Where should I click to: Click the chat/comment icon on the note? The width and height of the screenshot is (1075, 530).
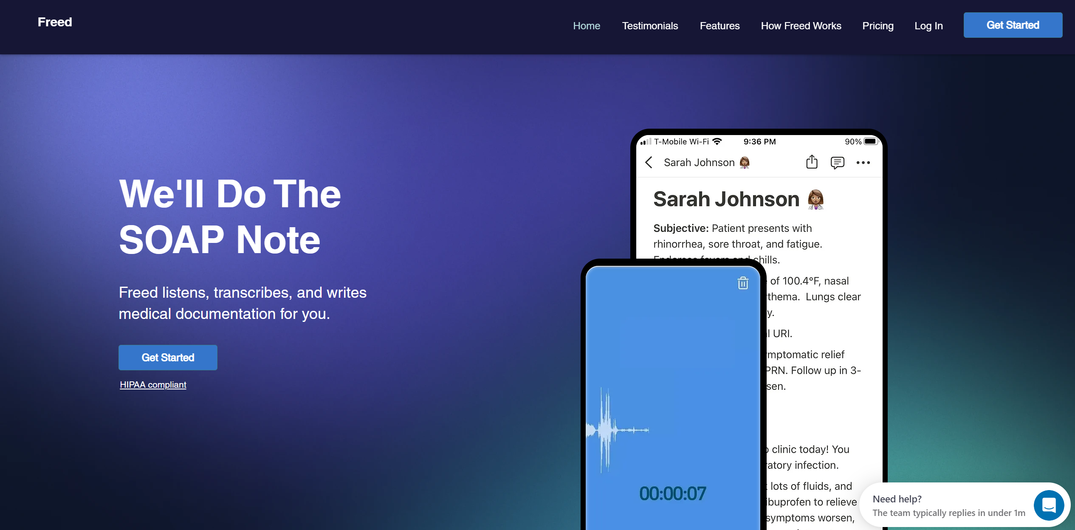836,163
